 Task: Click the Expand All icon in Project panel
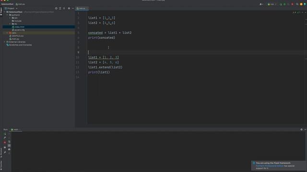[60, 9]
